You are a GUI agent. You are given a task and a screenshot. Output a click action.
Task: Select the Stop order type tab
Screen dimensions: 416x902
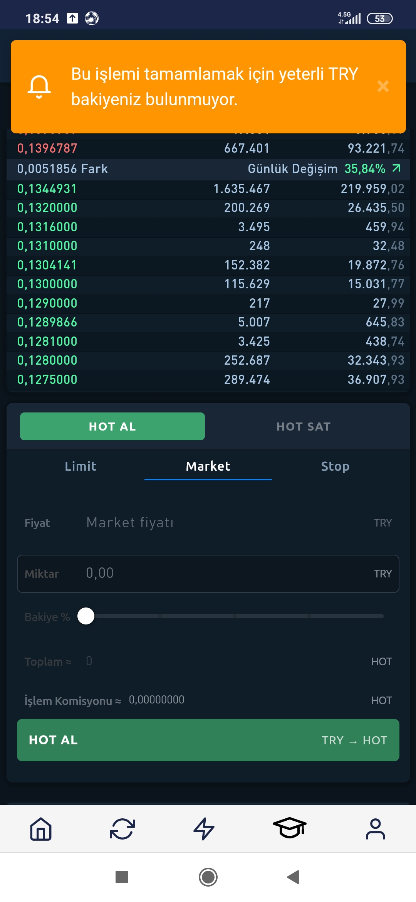click(x=335, y=466)
